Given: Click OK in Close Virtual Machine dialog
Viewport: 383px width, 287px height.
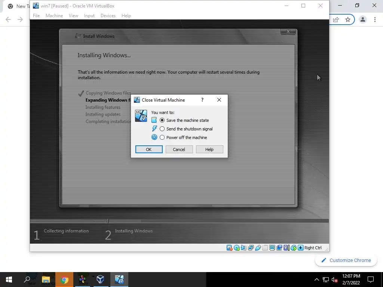Looking at the screenshot, I should pos(149,149).
